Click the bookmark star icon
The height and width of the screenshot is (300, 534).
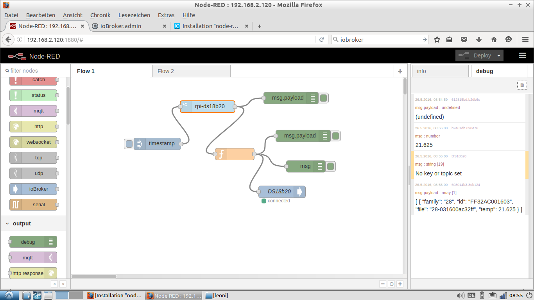pyautogui.click(x=437, y=39)
